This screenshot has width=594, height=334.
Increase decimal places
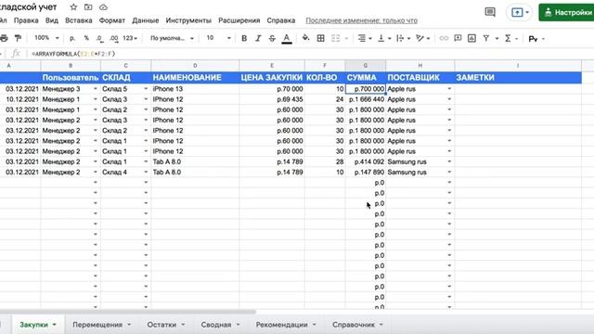[113, 38]
